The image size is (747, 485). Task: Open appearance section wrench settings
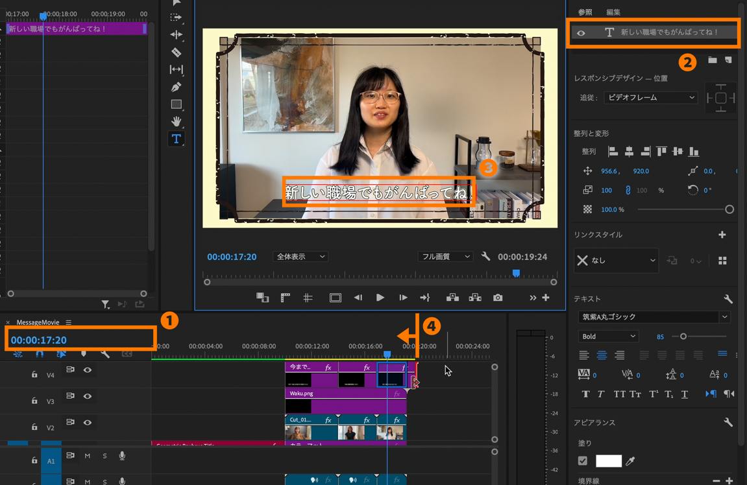728,422
